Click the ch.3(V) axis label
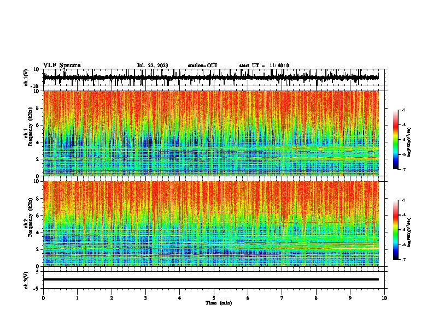433x334 pixels. pyautogui.click(x=26, y=280)
